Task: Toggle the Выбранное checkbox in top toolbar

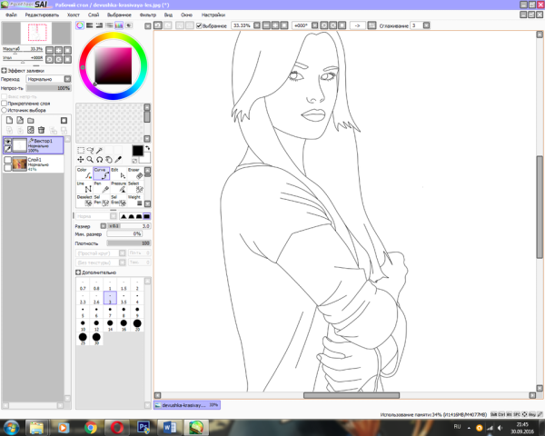Action: coord(199,25)
